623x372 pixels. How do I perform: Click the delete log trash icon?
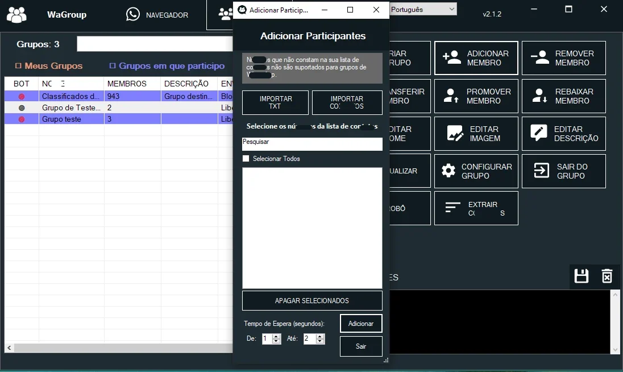(x=607, y=276)
